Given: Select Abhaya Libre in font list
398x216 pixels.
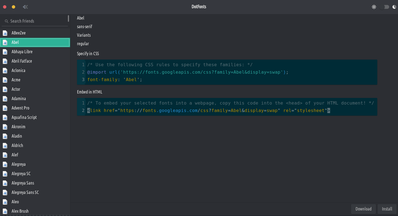Looking at the screenshot, I should point(22,52).
